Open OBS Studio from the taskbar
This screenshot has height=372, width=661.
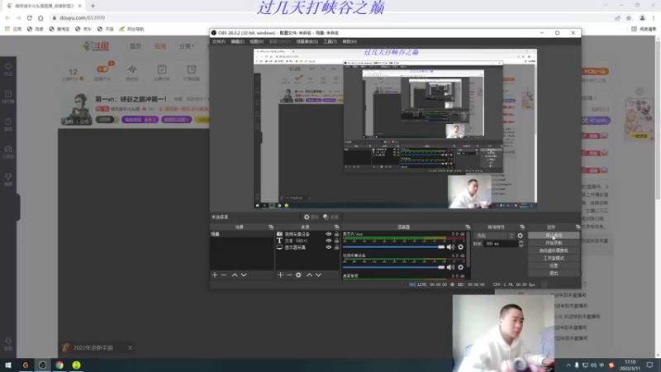tap(42, 365)
